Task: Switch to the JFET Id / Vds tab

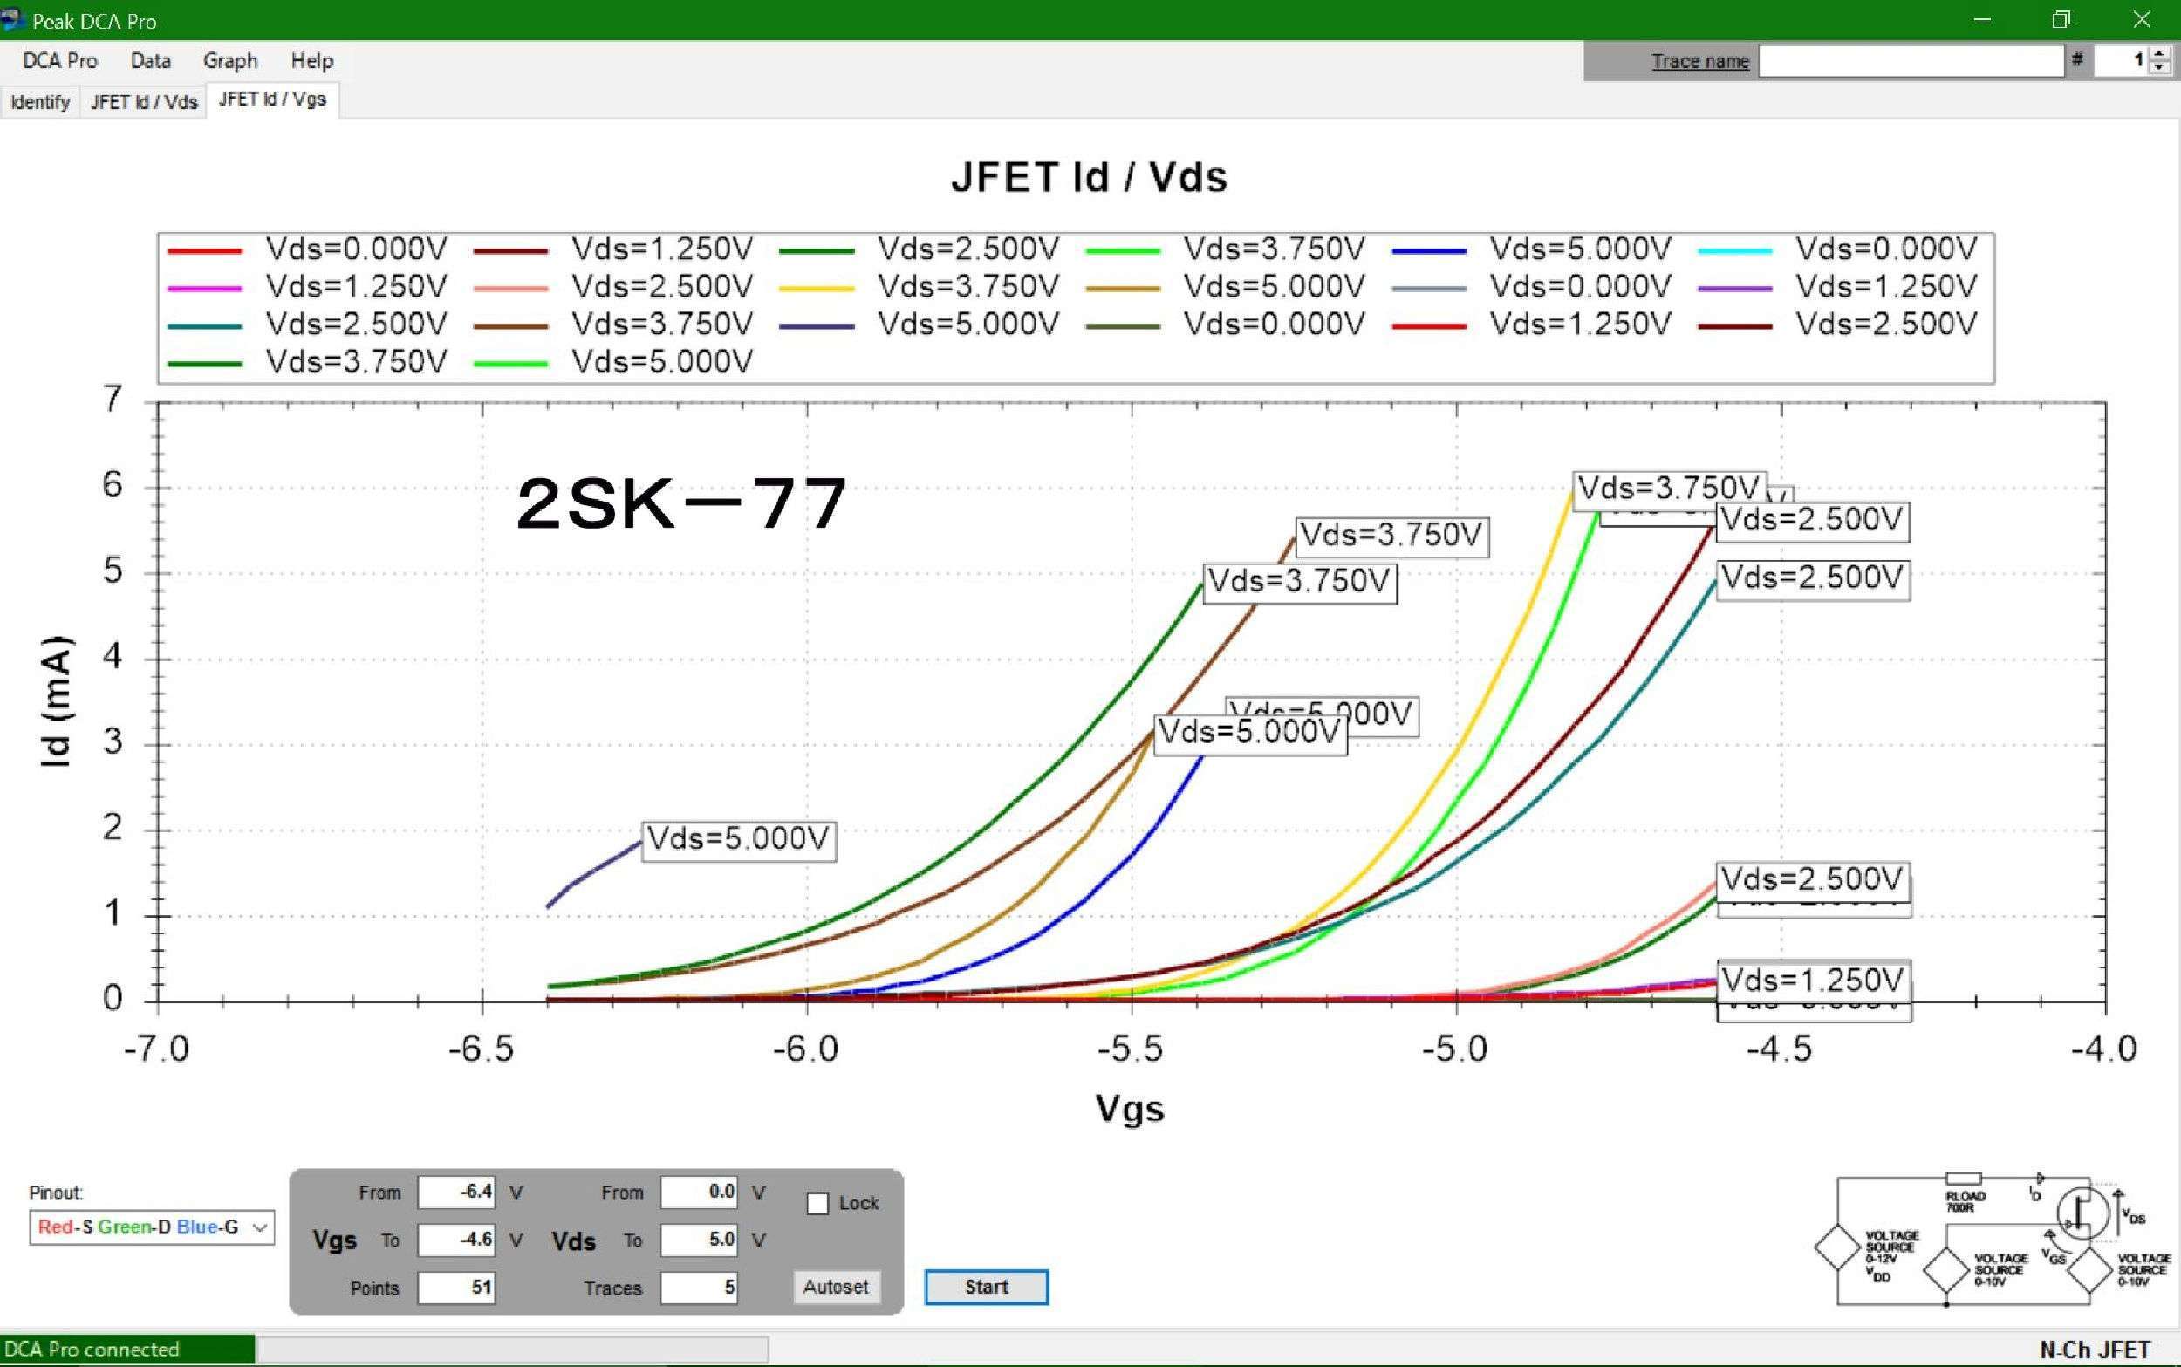Action: 144,101
